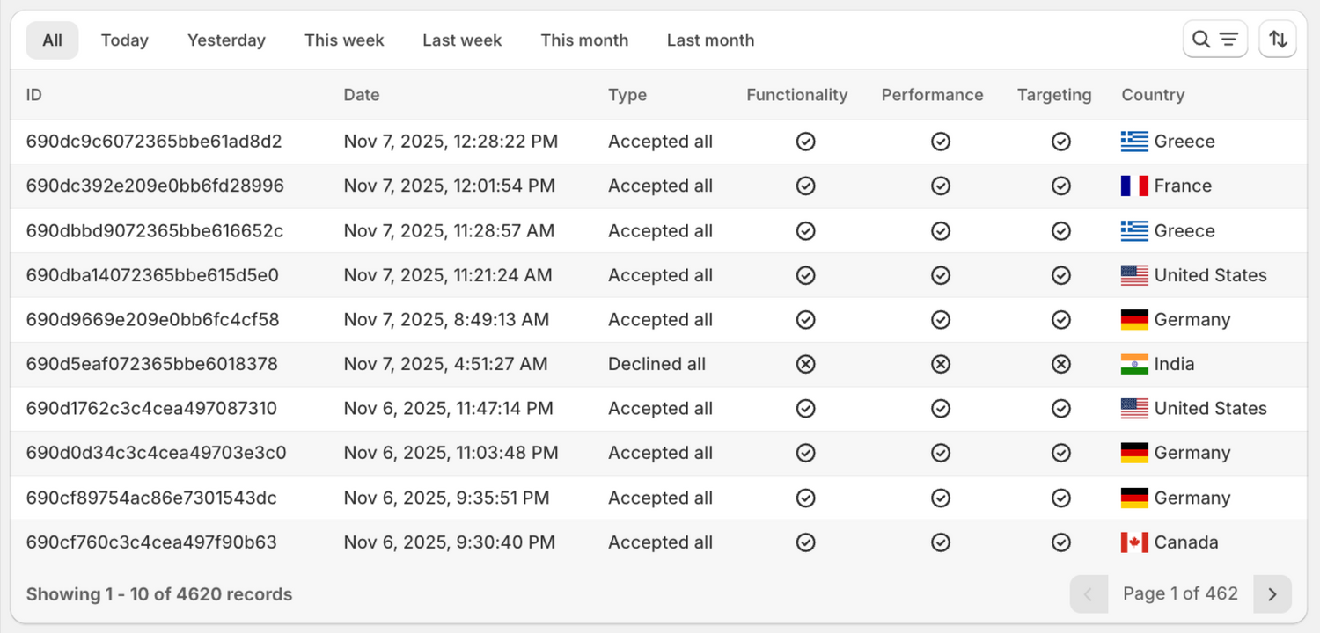Viewport: 1320px width, 633px height.
Task: Click the sort arrows button
Action: 1278,40
